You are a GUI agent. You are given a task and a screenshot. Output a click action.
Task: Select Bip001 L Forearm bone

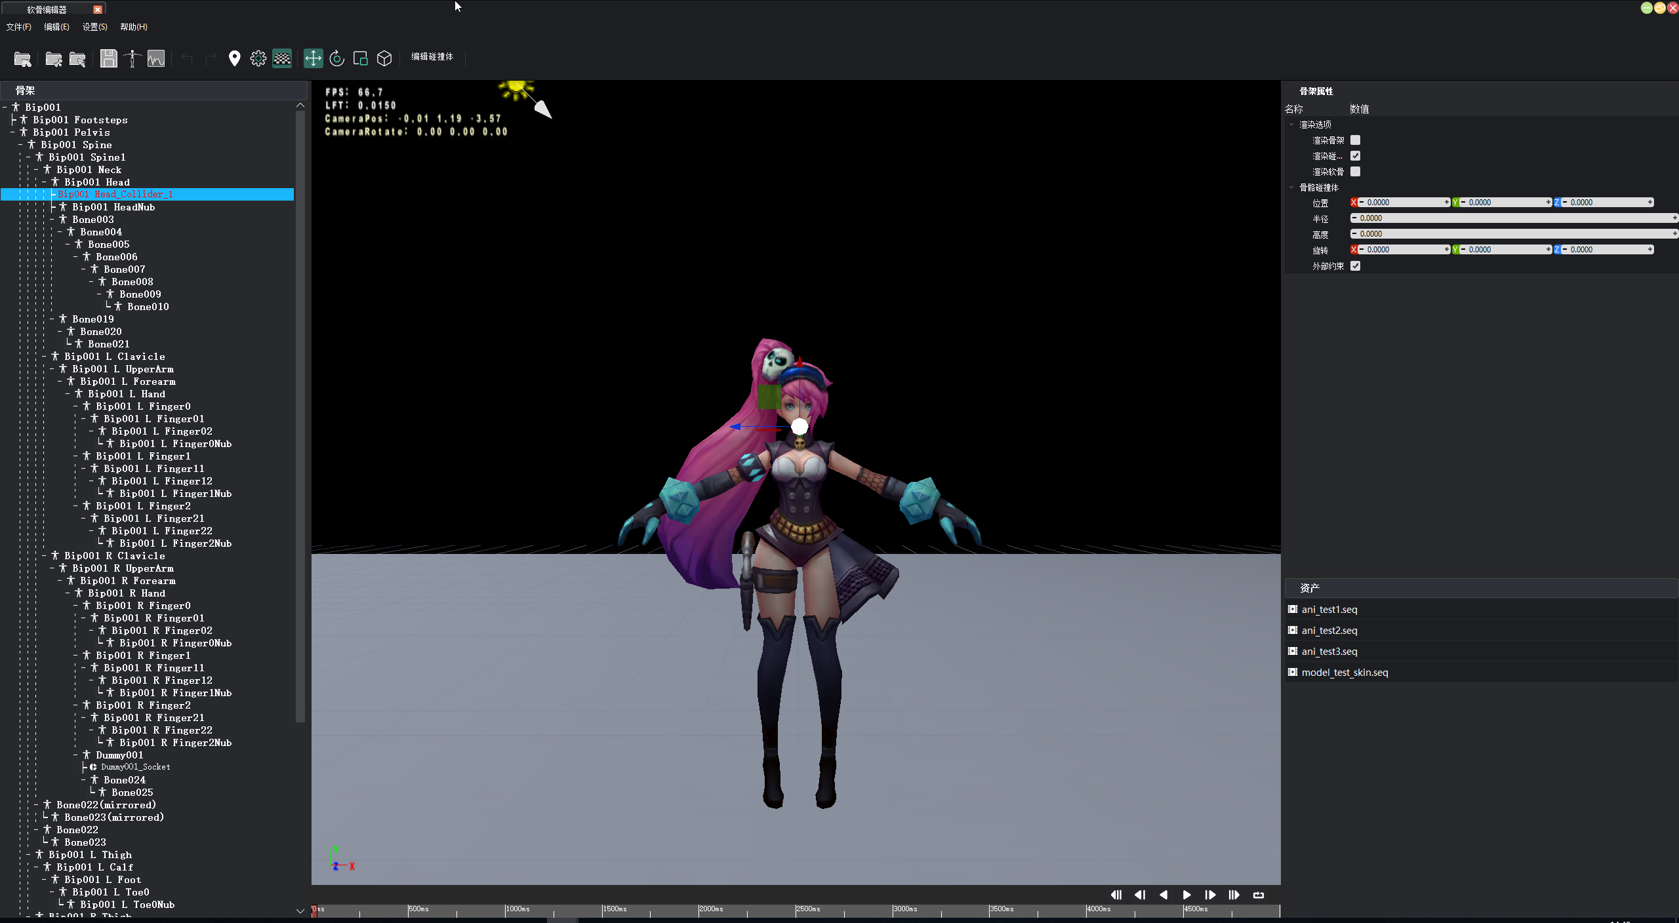tap(127, 381)
